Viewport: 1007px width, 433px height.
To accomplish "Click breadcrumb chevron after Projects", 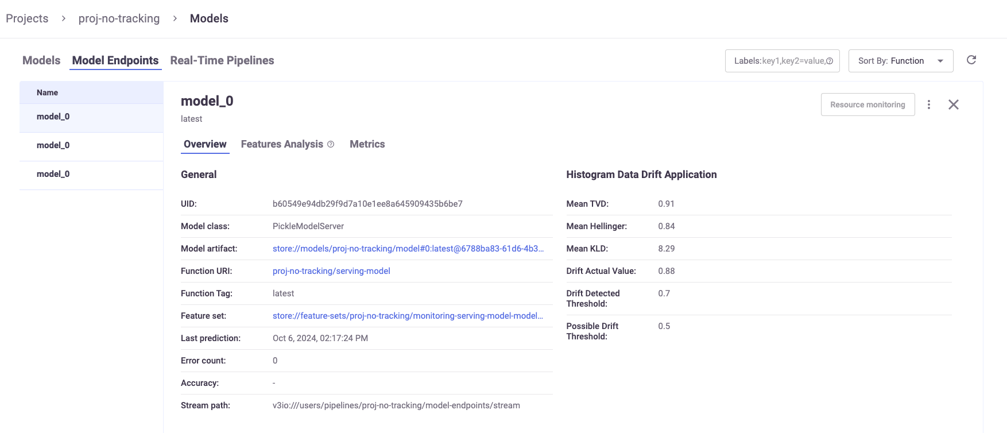I will point(64,18).
